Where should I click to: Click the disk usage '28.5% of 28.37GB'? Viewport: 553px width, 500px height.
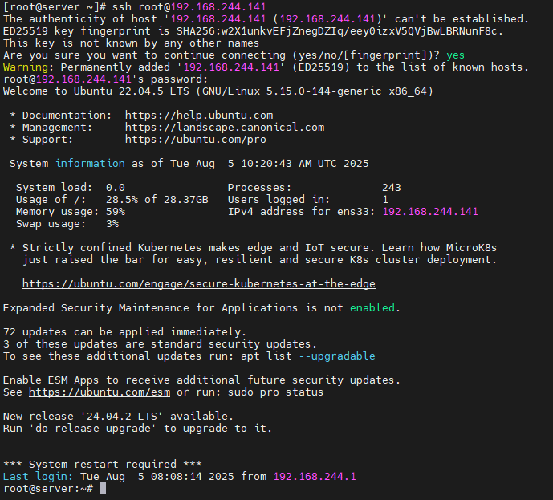tap(157, 200)
